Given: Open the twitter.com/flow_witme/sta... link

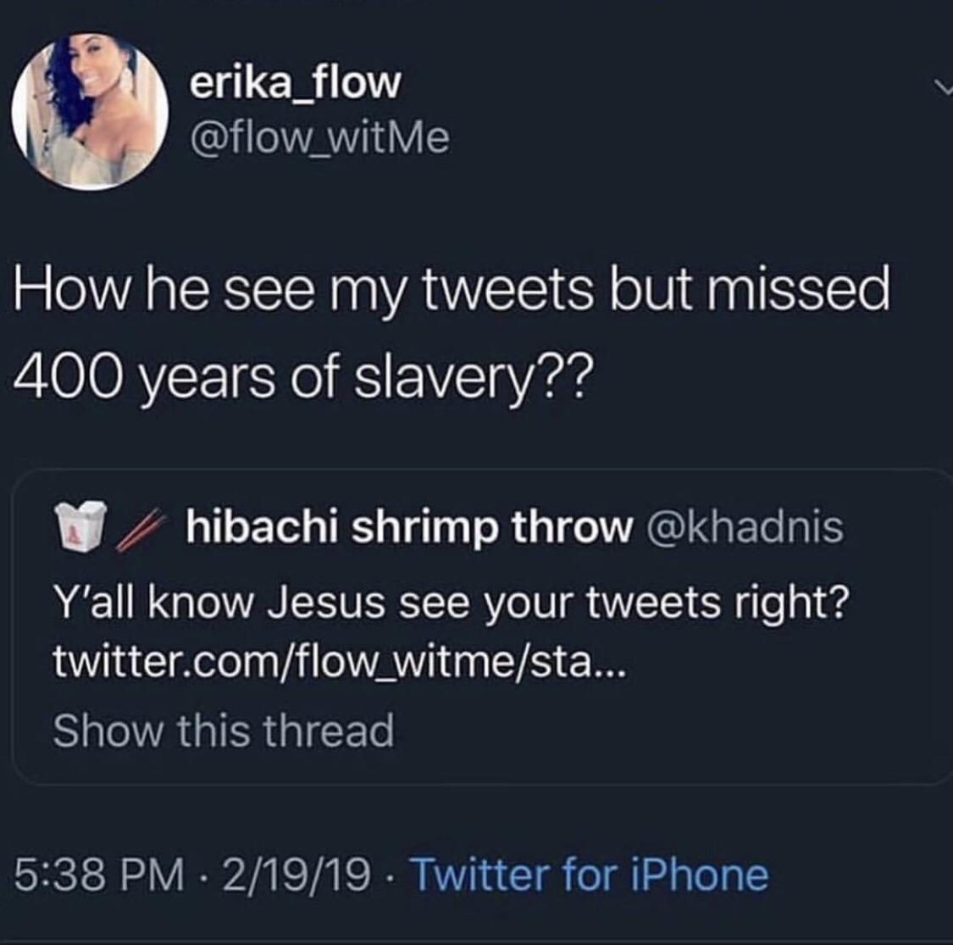Looking at the screenshot, I should click(339, 663).
